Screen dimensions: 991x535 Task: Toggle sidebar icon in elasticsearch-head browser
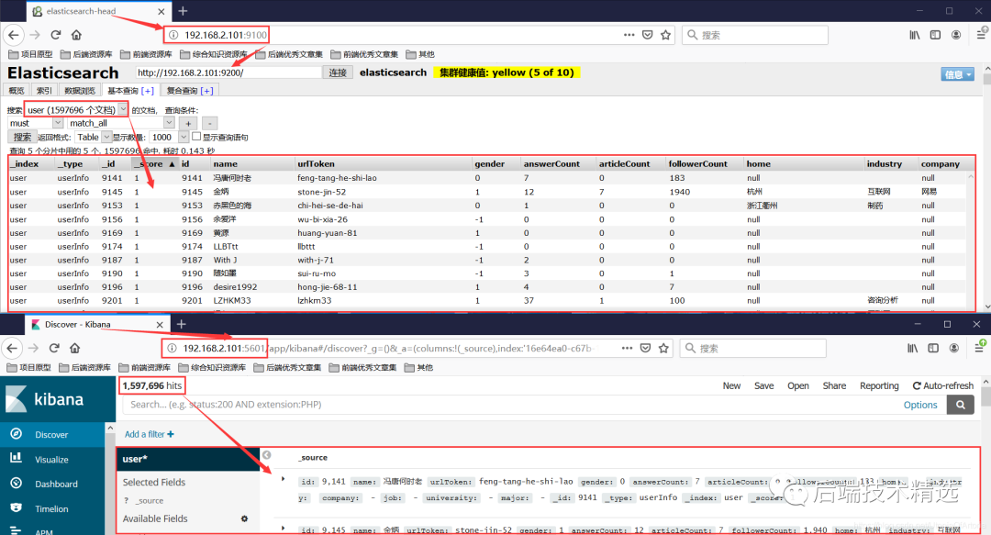935,35
